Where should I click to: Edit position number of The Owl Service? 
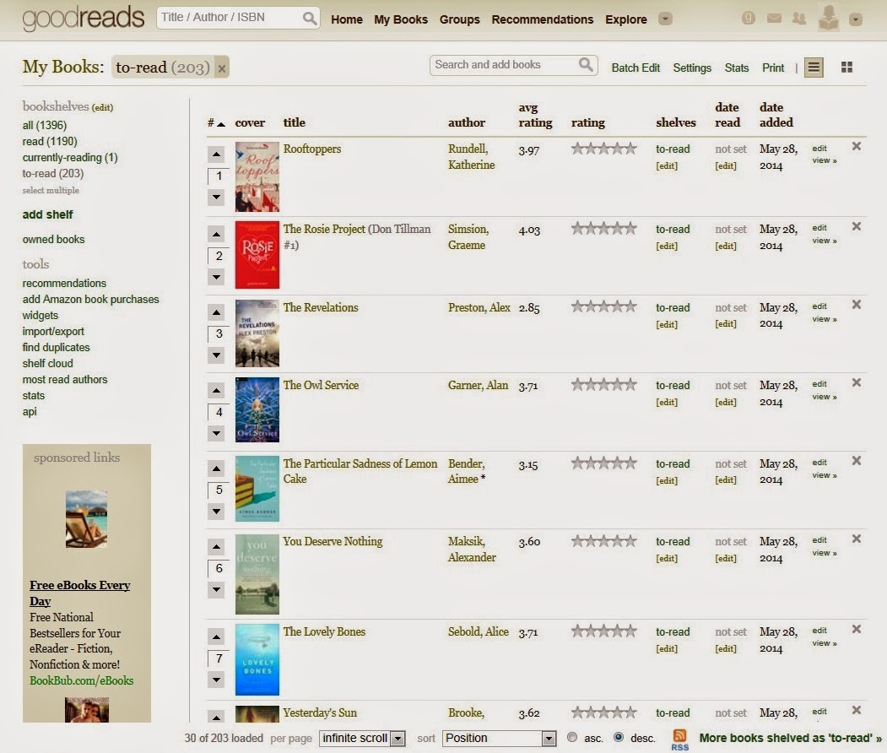(x=219, y=412)
